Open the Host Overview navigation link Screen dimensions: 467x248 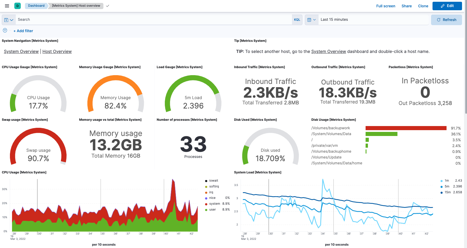(x=57, y=51)
